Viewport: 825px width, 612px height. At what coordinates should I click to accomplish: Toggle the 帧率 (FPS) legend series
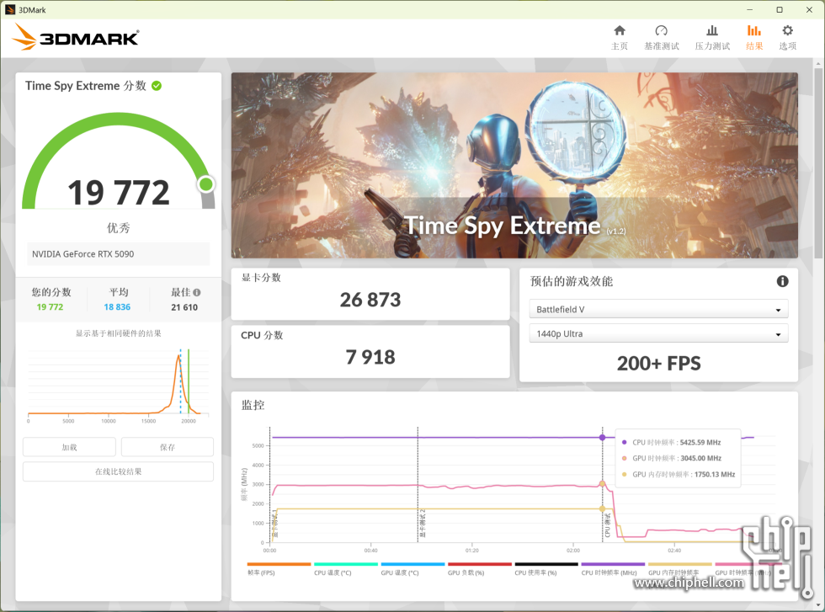(279, 569)
